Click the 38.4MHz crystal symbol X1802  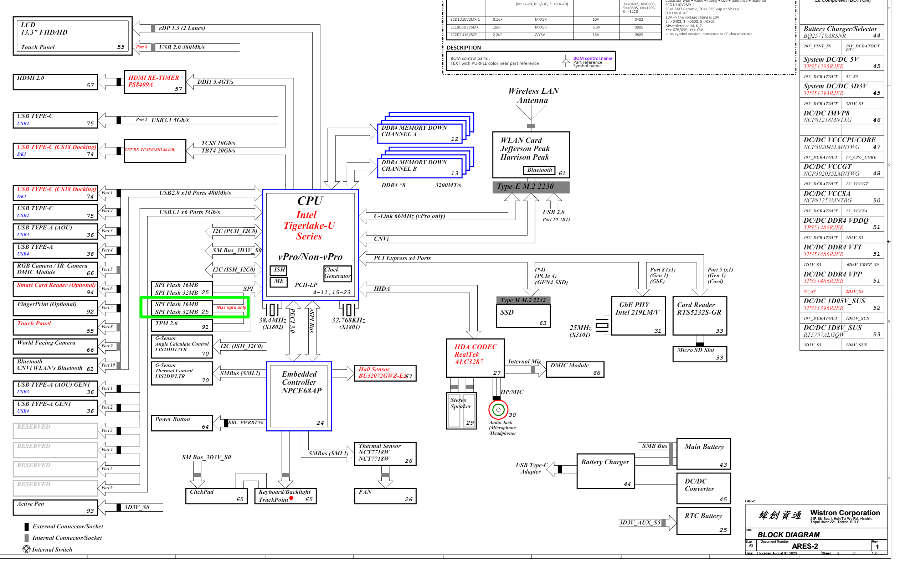coord(272,310)
